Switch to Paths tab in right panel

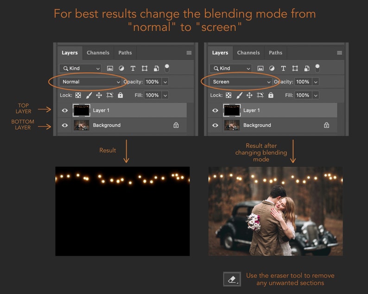[x=275, y=53]
